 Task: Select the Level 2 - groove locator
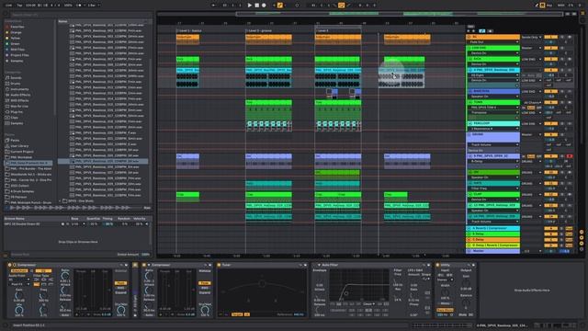click(259, 30)
